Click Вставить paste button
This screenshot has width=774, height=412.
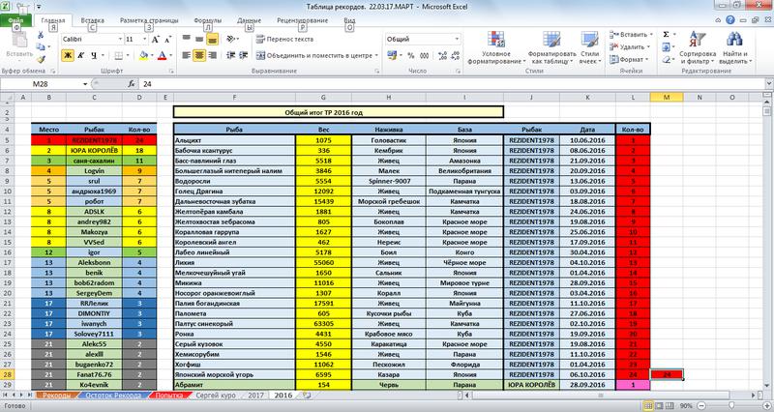19,45
